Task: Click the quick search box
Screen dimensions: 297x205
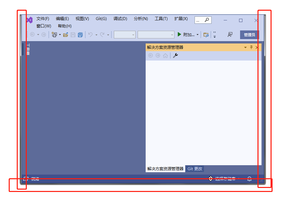Action: [203, 20]
